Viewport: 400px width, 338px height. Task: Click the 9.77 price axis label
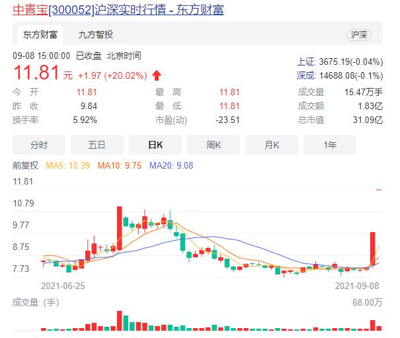point(21,225)
